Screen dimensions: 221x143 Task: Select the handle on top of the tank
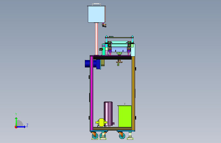tap(96, 4)
